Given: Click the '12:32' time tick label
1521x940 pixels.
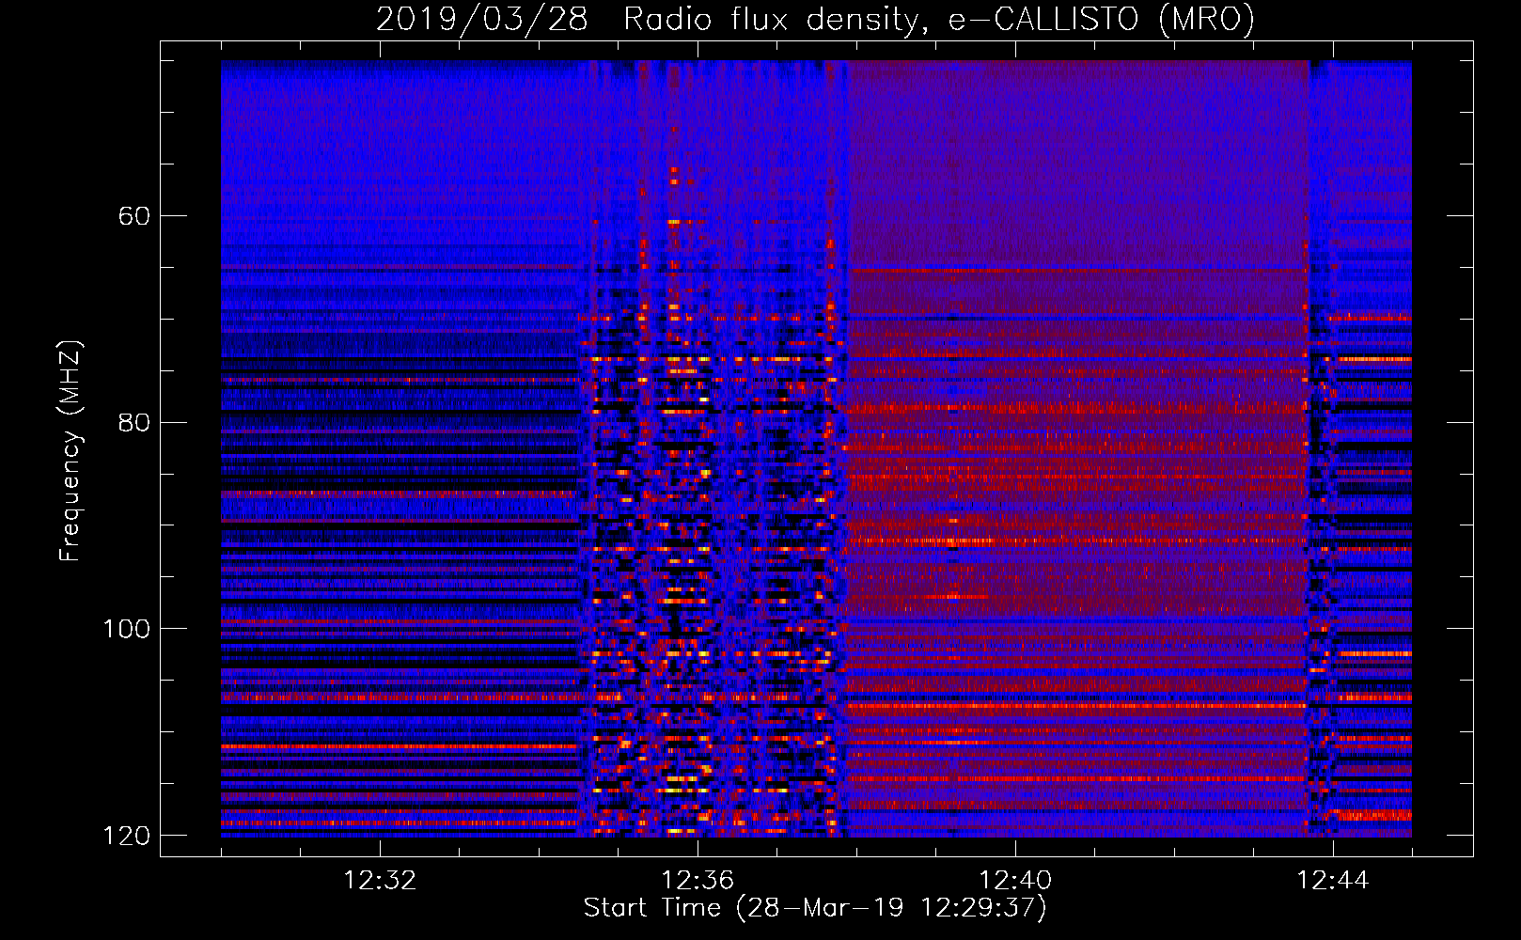Looking at the screenshot, I should [380, 881].
